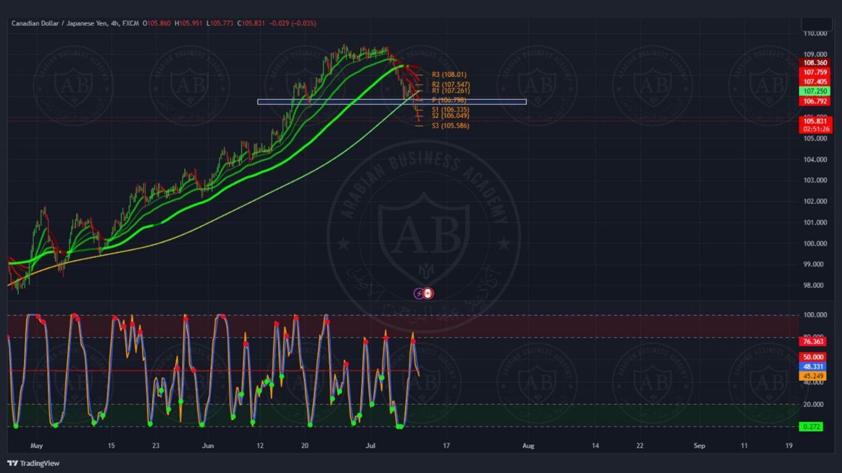The height and width of the screenshot is (473, 842).
Task: Click Jul on the time axis
Action: (x=370, y=446)
